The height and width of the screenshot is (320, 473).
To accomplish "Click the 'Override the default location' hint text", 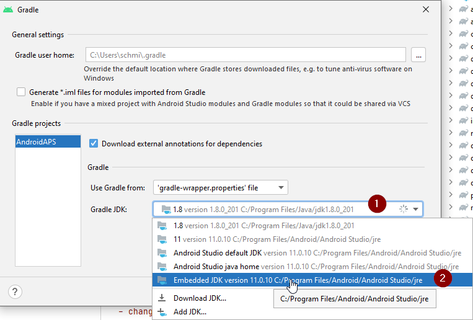I will tap(248, 73).
